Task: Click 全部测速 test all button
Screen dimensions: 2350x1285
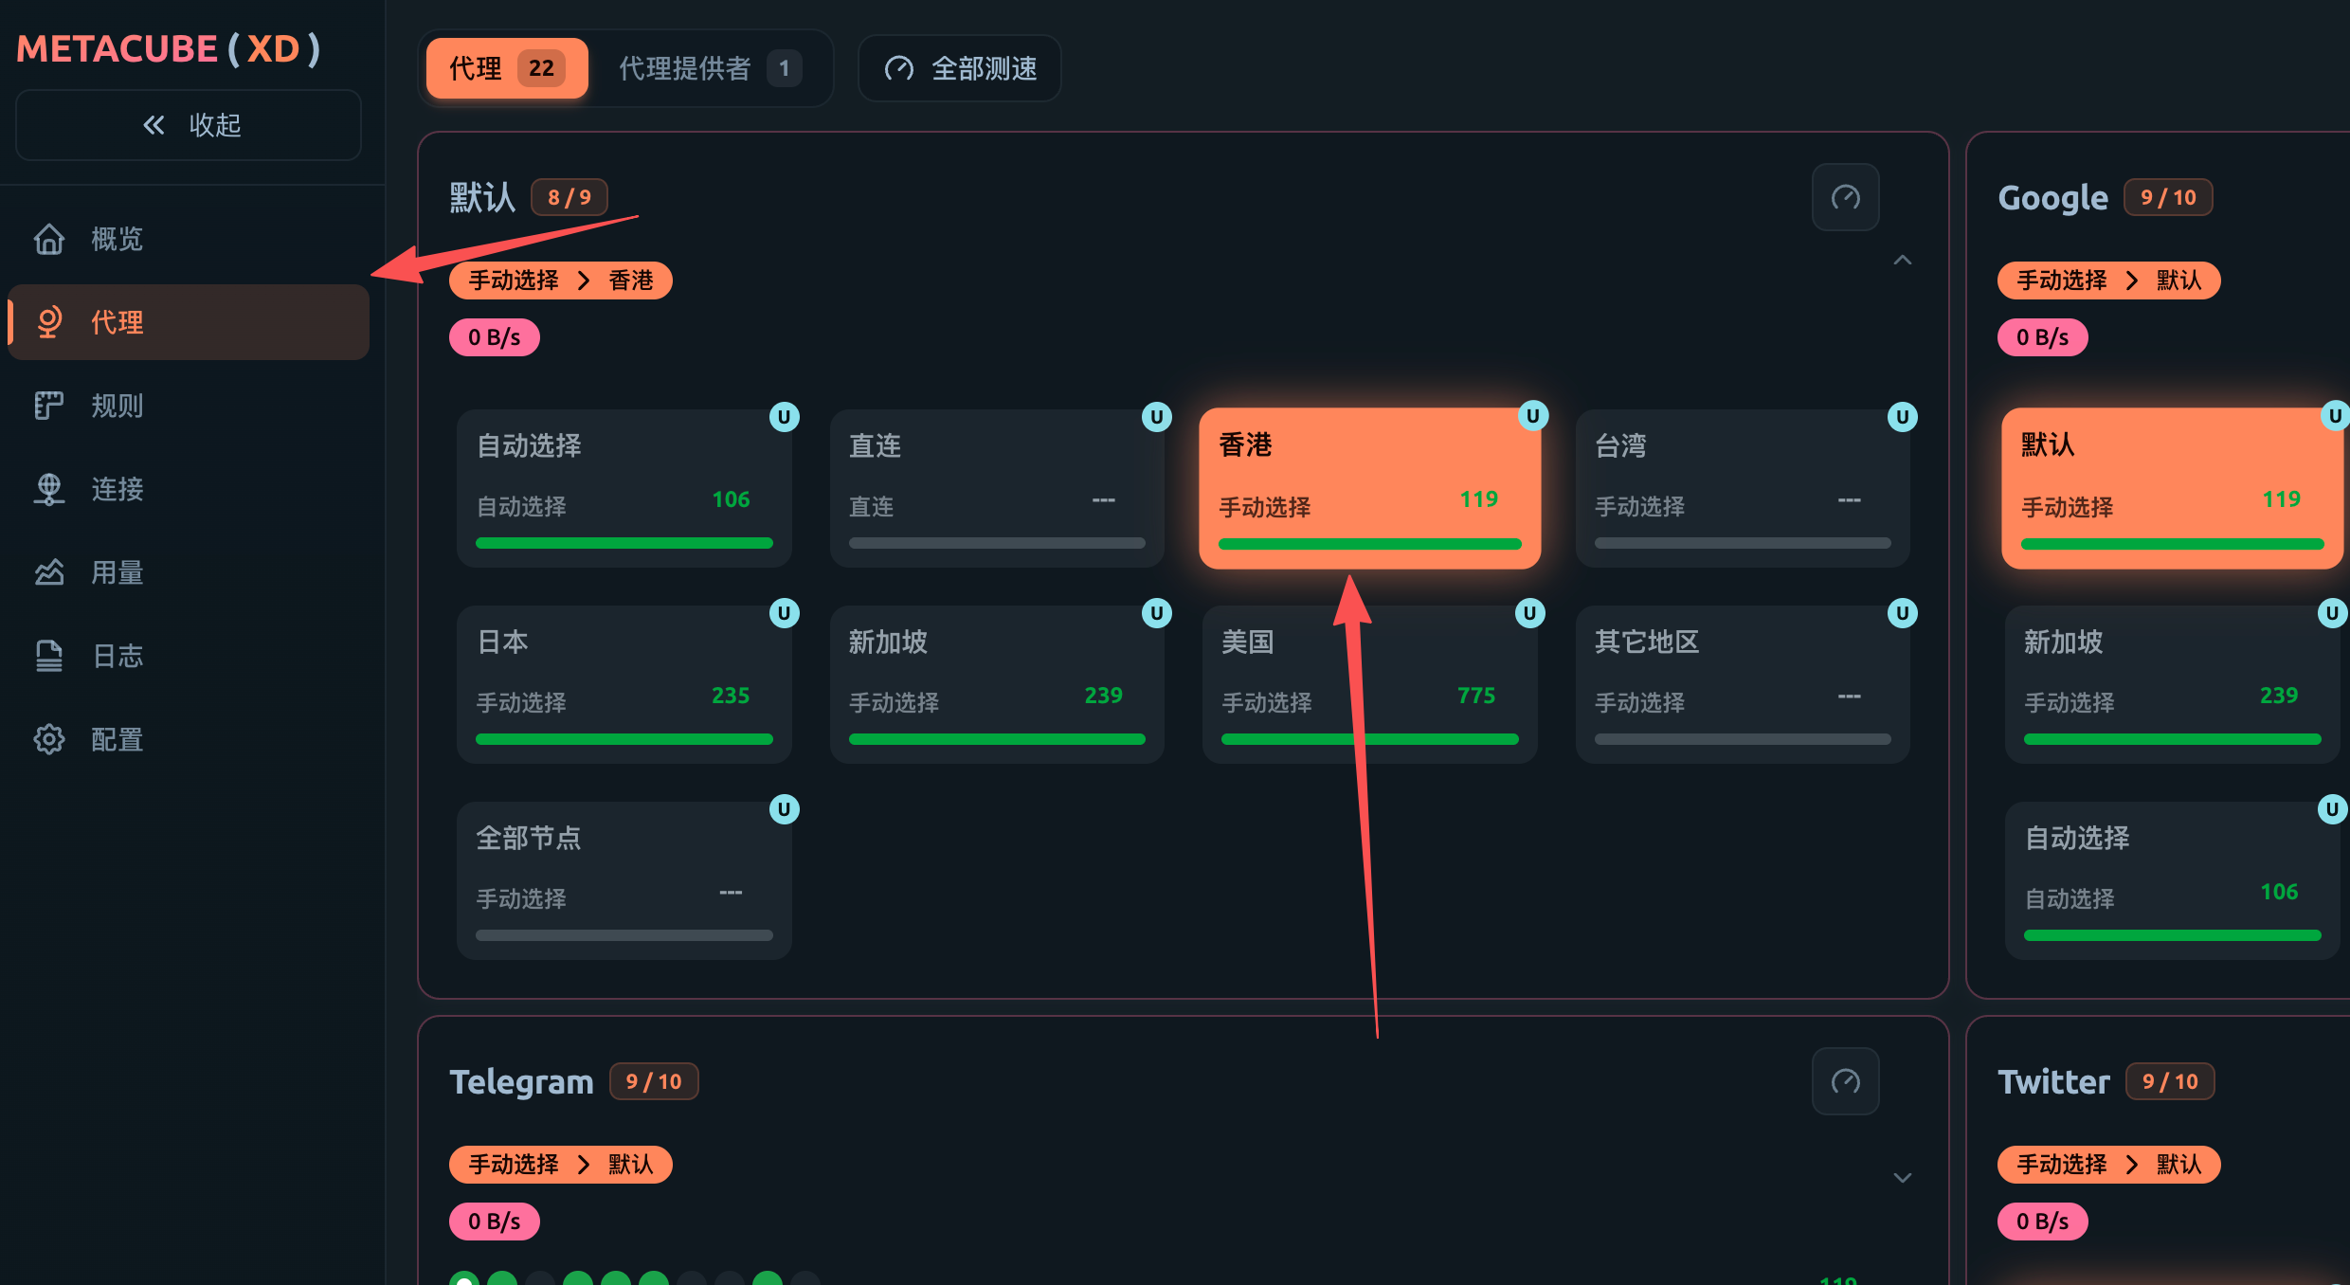Action: (x=960, y=68)
